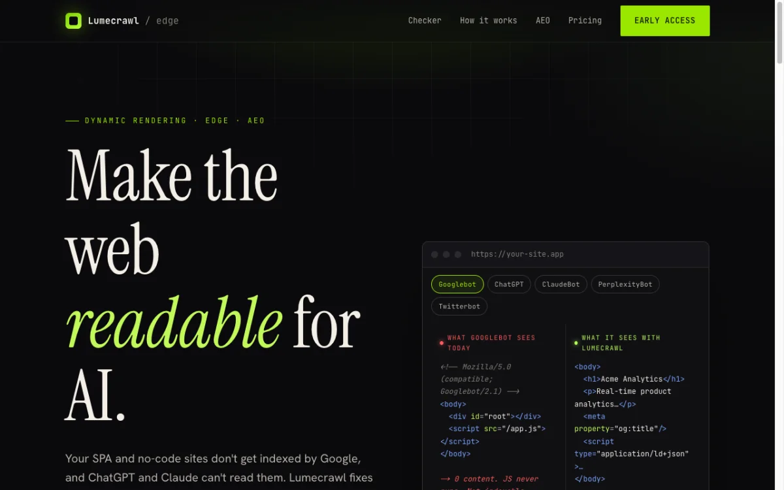Open the AEO nav item
Viewport: 784px width, 490px height.
543,21
